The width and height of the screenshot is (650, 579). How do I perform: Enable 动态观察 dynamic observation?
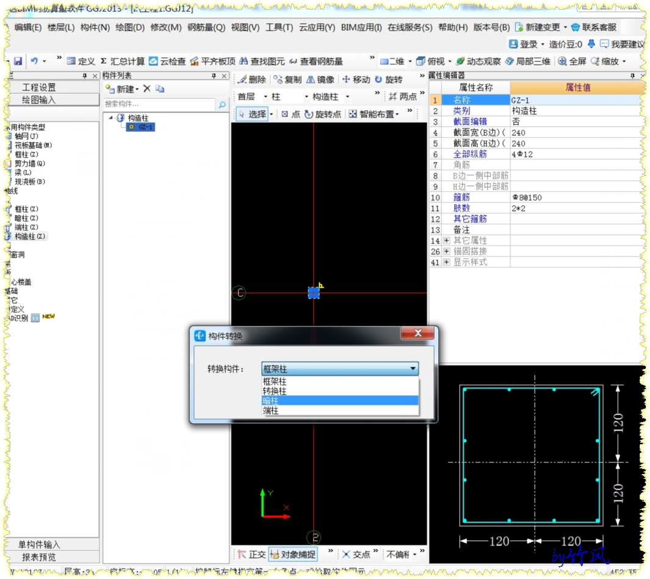pyautogui.click(x=478, y=61)
